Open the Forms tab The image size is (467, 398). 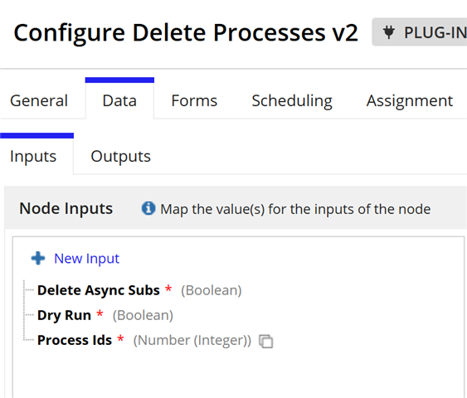[194, 100]
